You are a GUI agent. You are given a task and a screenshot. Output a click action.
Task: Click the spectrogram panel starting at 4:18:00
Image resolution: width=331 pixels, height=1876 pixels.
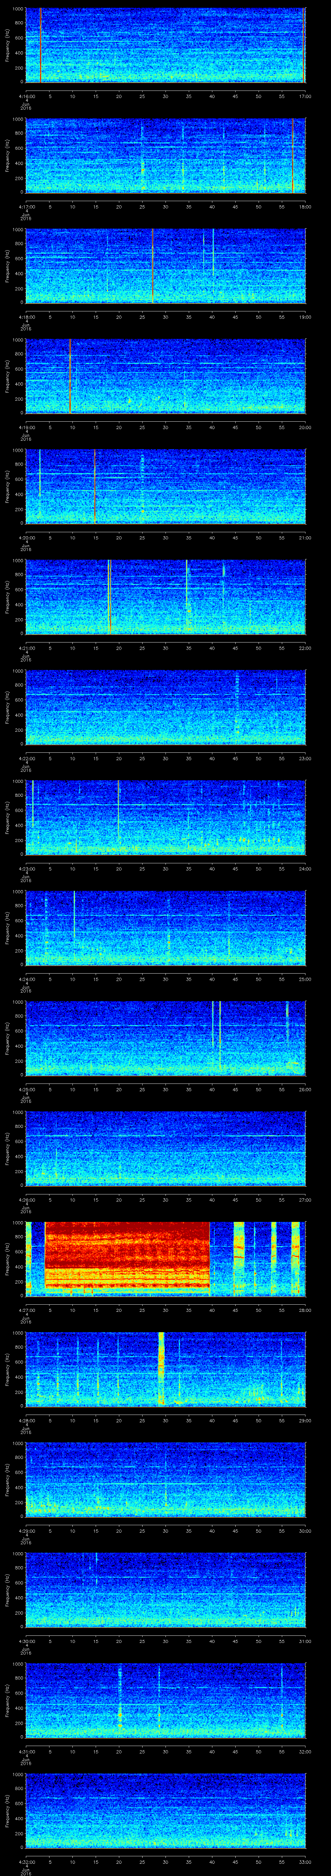coord(165,266)
